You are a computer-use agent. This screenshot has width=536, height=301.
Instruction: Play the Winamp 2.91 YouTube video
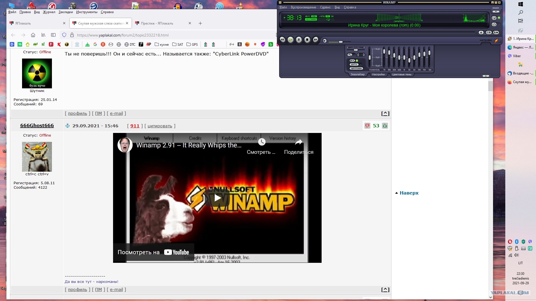click(x=217, y=198)
